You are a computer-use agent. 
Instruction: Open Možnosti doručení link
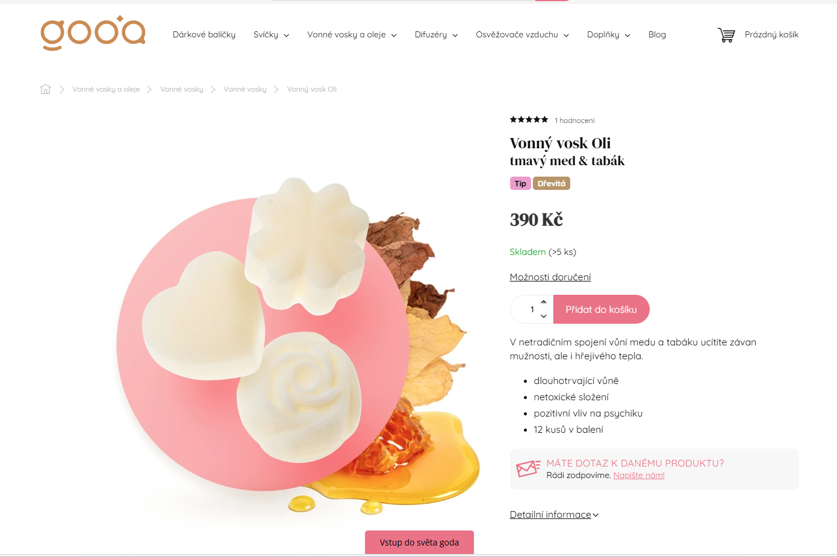550,277
